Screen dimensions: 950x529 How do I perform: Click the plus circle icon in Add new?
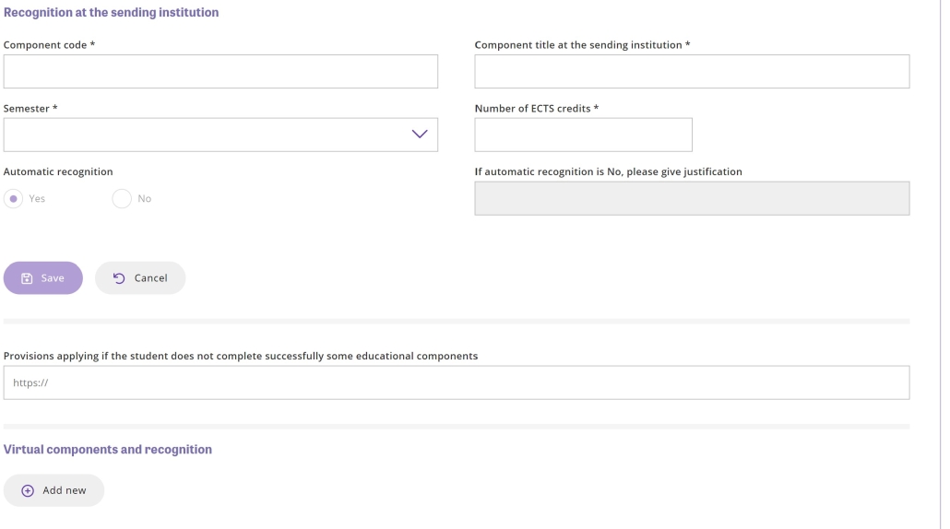[28, 491]
